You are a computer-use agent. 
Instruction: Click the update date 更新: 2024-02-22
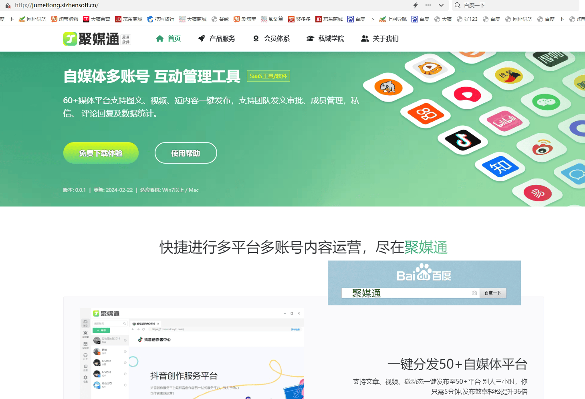point(113,190)
